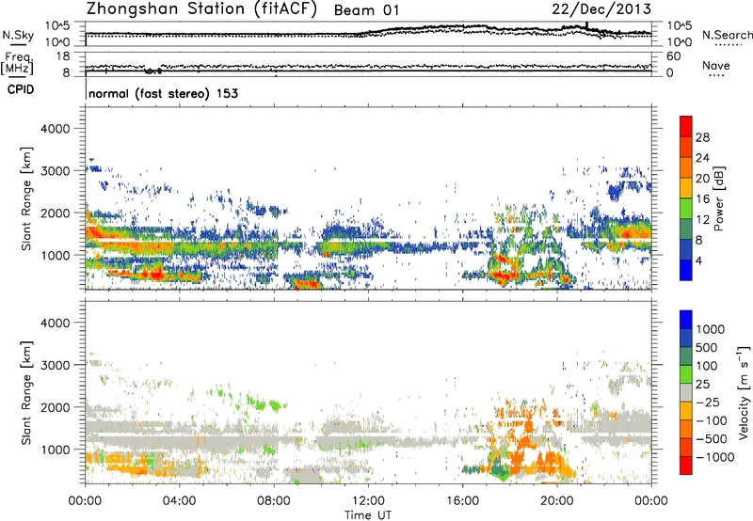Click 'Slant Range [km]' label of power panel
The image size is (753, 521).
(x=26, y=198)
